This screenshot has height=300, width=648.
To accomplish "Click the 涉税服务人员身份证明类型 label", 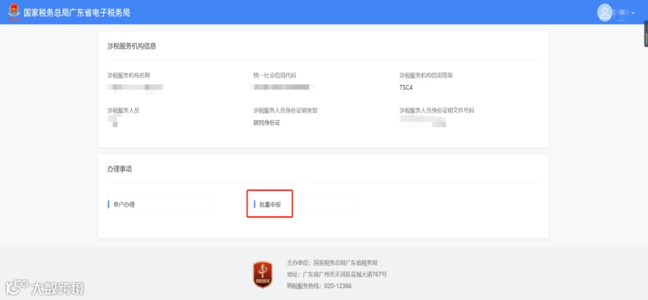I will pos(286,110).
